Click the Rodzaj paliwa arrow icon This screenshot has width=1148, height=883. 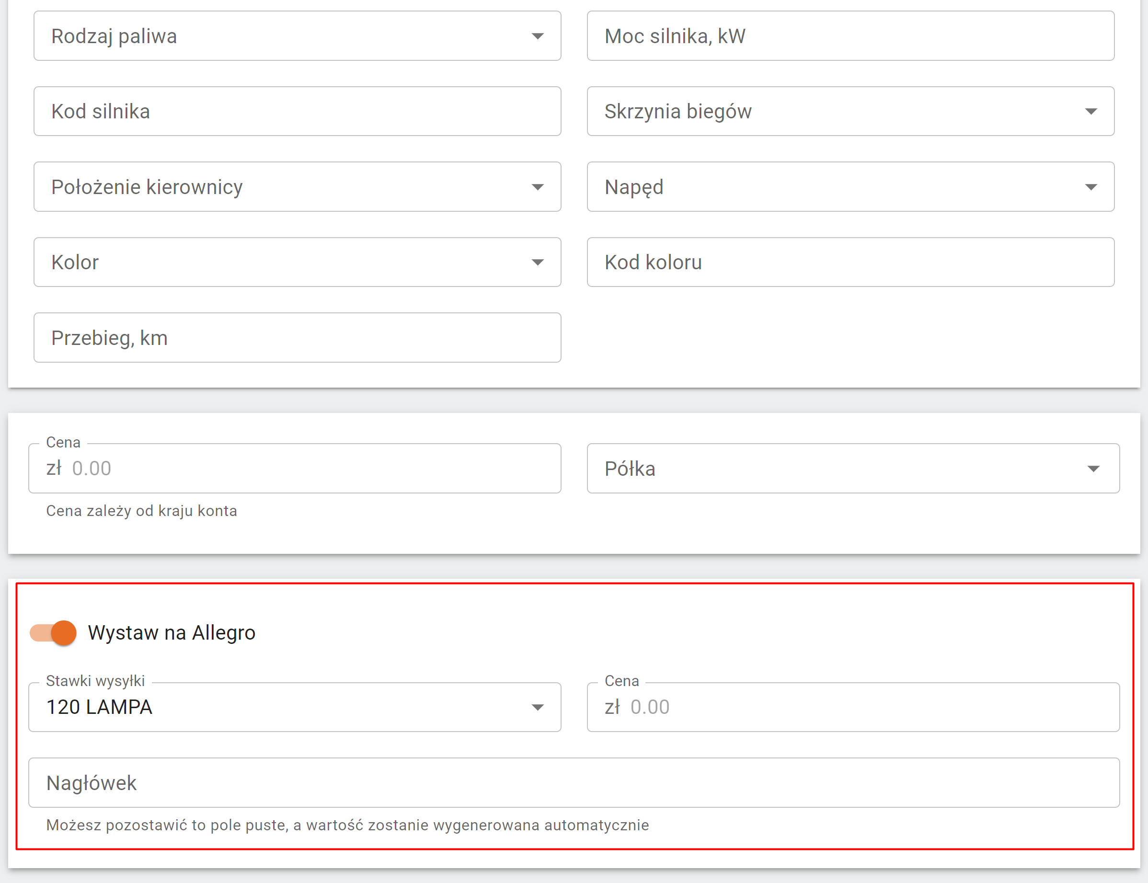pos(537,36)
